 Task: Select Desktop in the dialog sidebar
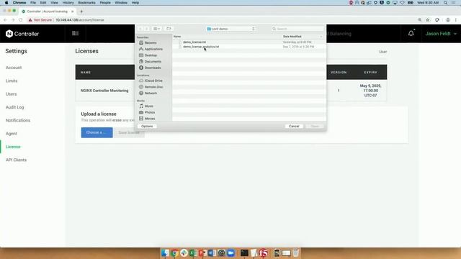pos(151,55)
